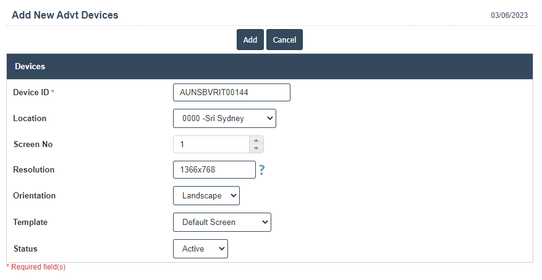Click the Resolution help question mark icon
The image size is (542, 280).
[x=261, y=170]
